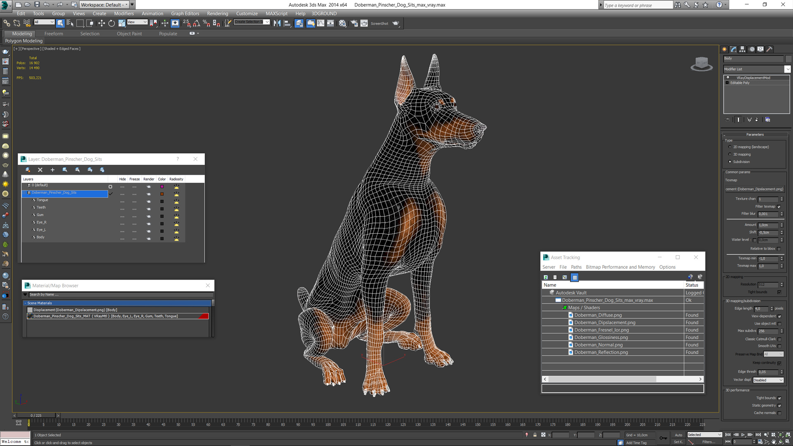Add selected objects to layer icon
This screenshot has height=446, width=793.
[x=52, y=170]
